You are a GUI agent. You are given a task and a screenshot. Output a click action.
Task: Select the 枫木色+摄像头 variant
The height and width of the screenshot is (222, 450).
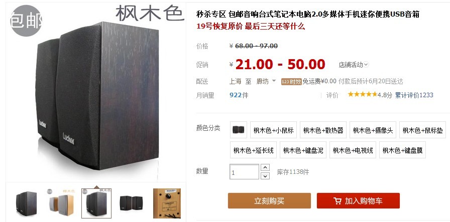373,130
